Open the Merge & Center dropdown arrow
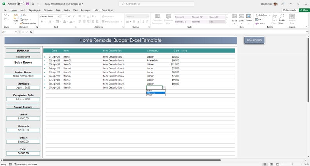This screenshot has width=310, height=166. (121, 22)
